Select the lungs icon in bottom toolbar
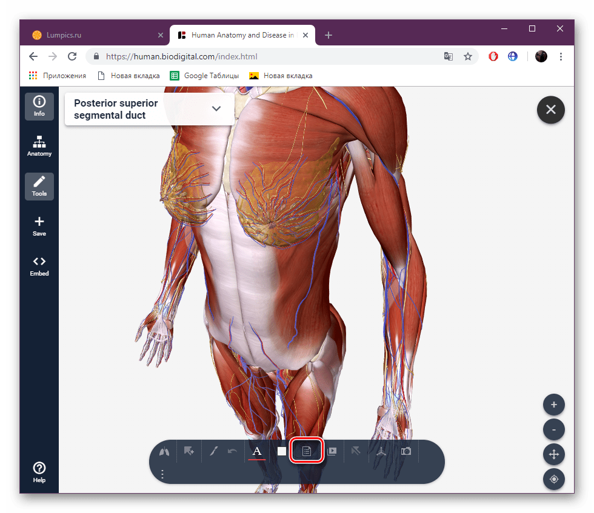The image size is (594, 513). coord(164,451)
